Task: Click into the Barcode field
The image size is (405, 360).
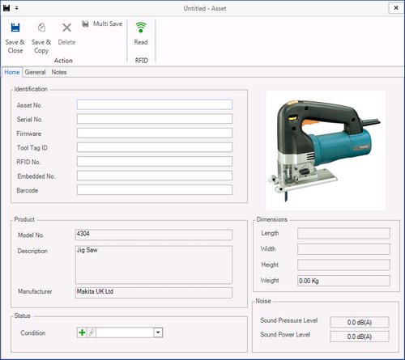Action: (155, 189)
